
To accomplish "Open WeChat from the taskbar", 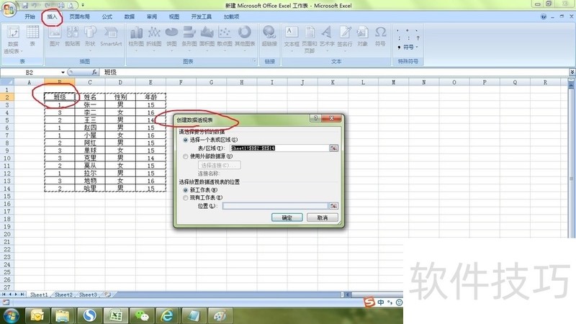I will 142,315.
